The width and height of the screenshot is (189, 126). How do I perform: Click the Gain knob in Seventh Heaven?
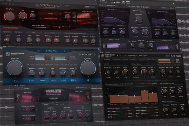pos(32,16)
